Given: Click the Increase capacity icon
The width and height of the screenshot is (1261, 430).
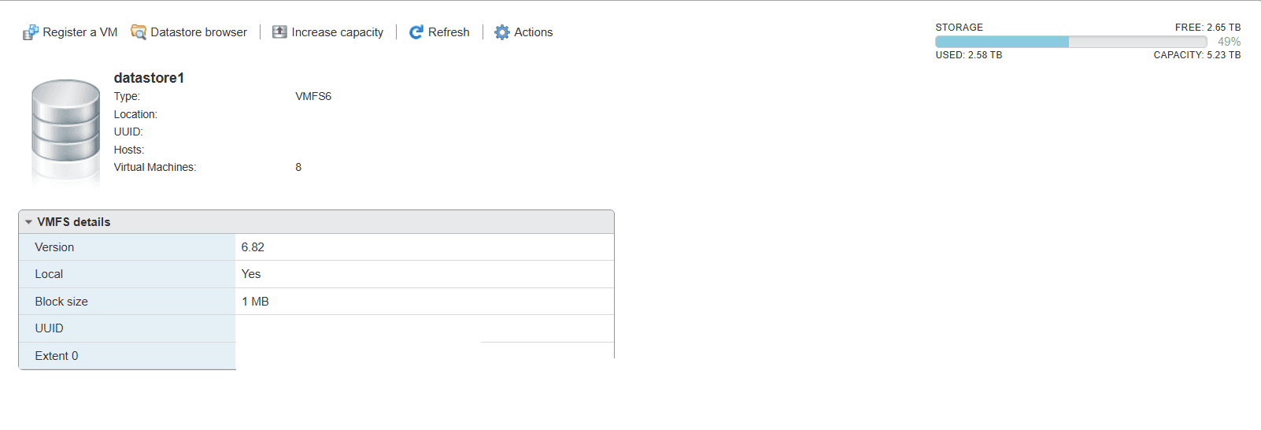Looking at the screenshot, I should (x=279, y=32).
